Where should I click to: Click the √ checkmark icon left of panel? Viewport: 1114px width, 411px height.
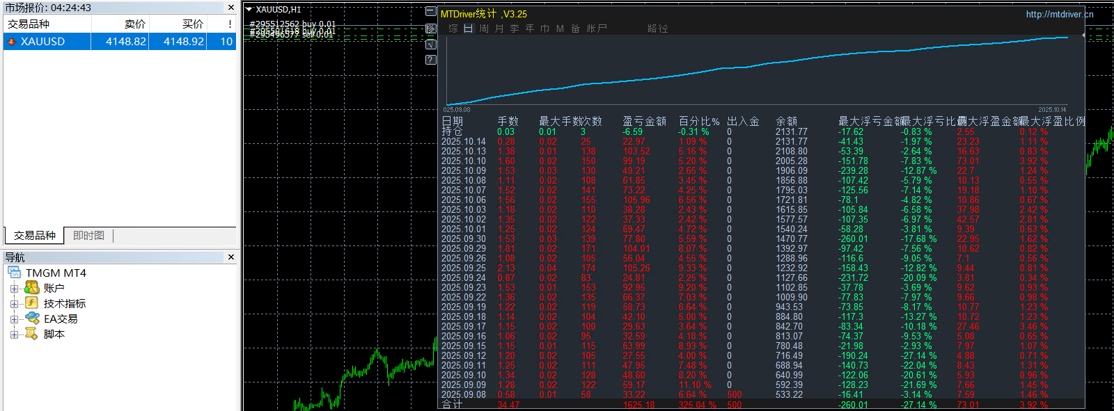431,45
